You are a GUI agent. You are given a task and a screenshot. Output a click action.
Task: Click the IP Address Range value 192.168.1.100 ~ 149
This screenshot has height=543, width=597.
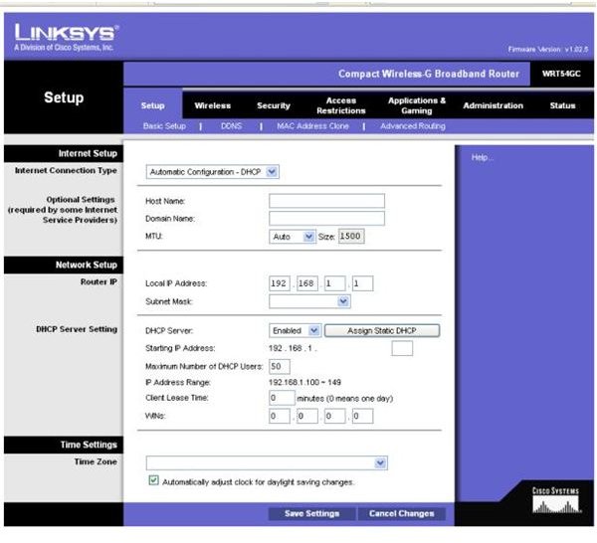[304, 382]
